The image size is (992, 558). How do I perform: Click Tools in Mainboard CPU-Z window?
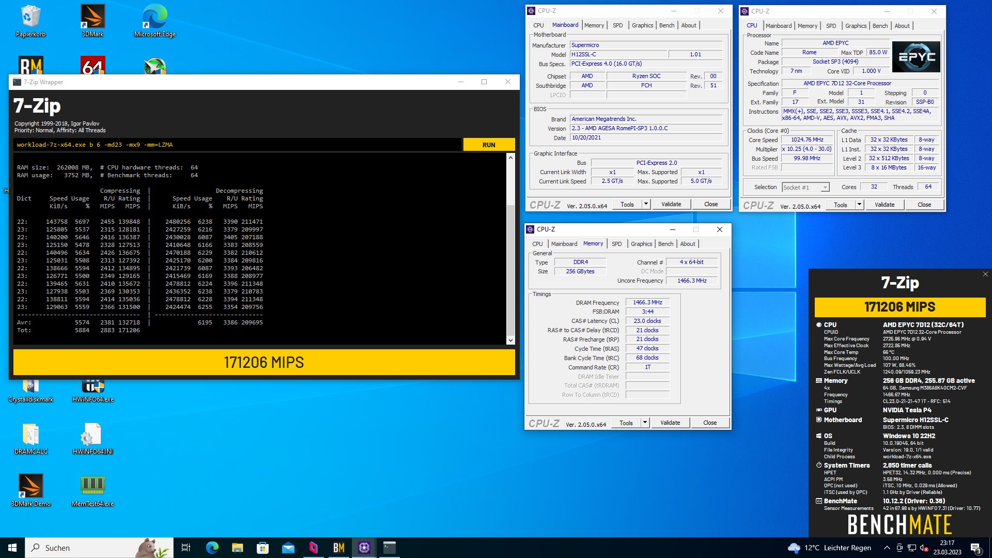pyautogui.click(x=627, y=204)
